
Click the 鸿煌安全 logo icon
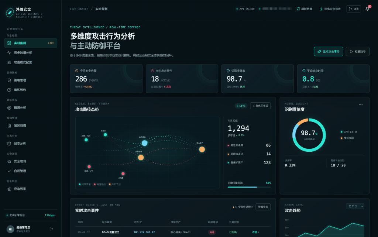tap(10, 13)
